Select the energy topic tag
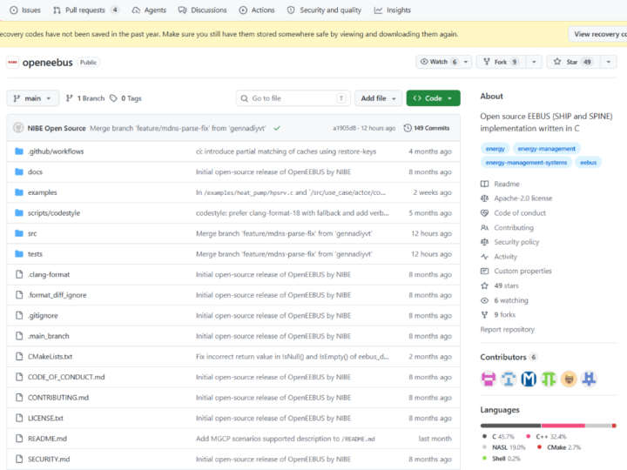Screen dimensions: 627x470 [495, 149]
